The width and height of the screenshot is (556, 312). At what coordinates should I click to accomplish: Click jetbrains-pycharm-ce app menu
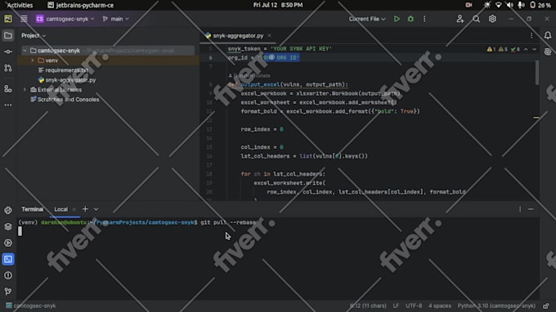click(81, 5)
